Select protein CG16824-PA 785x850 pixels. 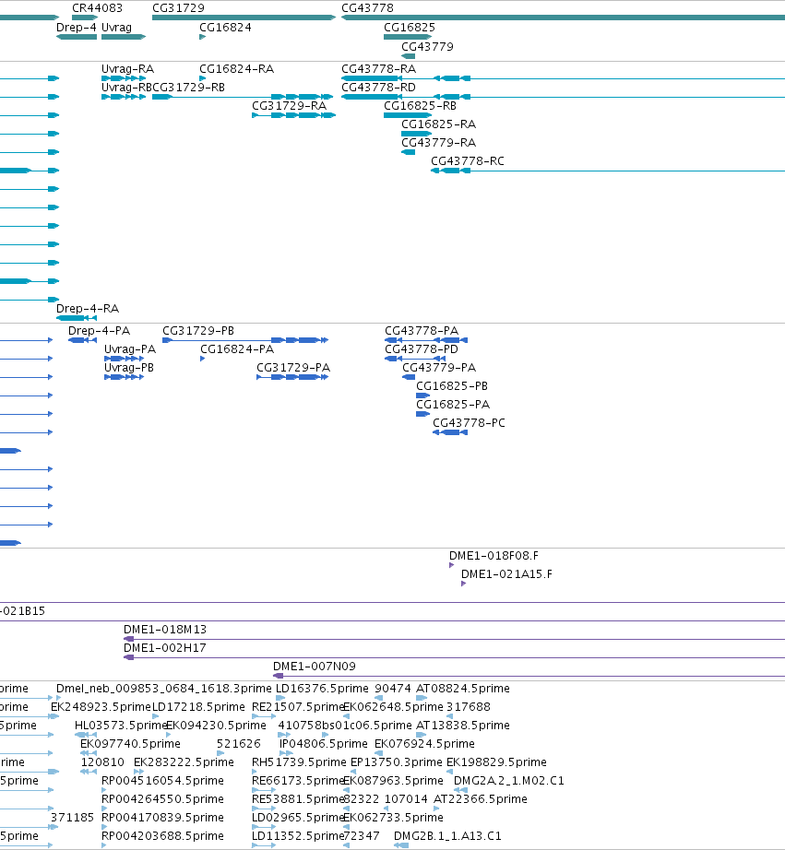pos(237,349)
